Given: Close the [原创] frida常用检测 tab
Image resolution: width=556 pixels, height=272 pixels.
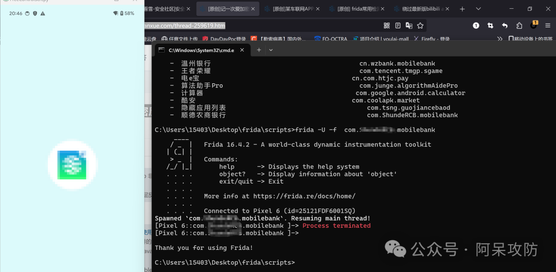Looking at the screenshot, I should point(382,9).
